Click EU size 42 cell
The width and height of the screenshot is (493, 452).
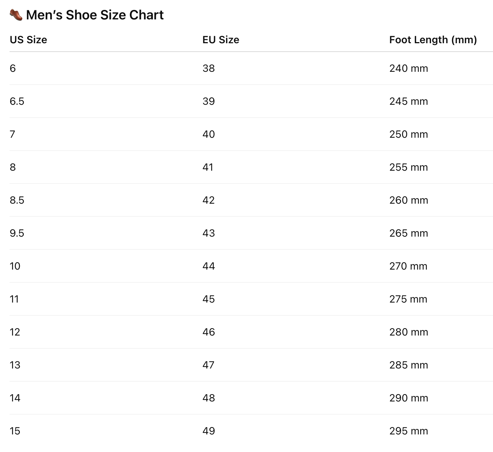[209, 200]
